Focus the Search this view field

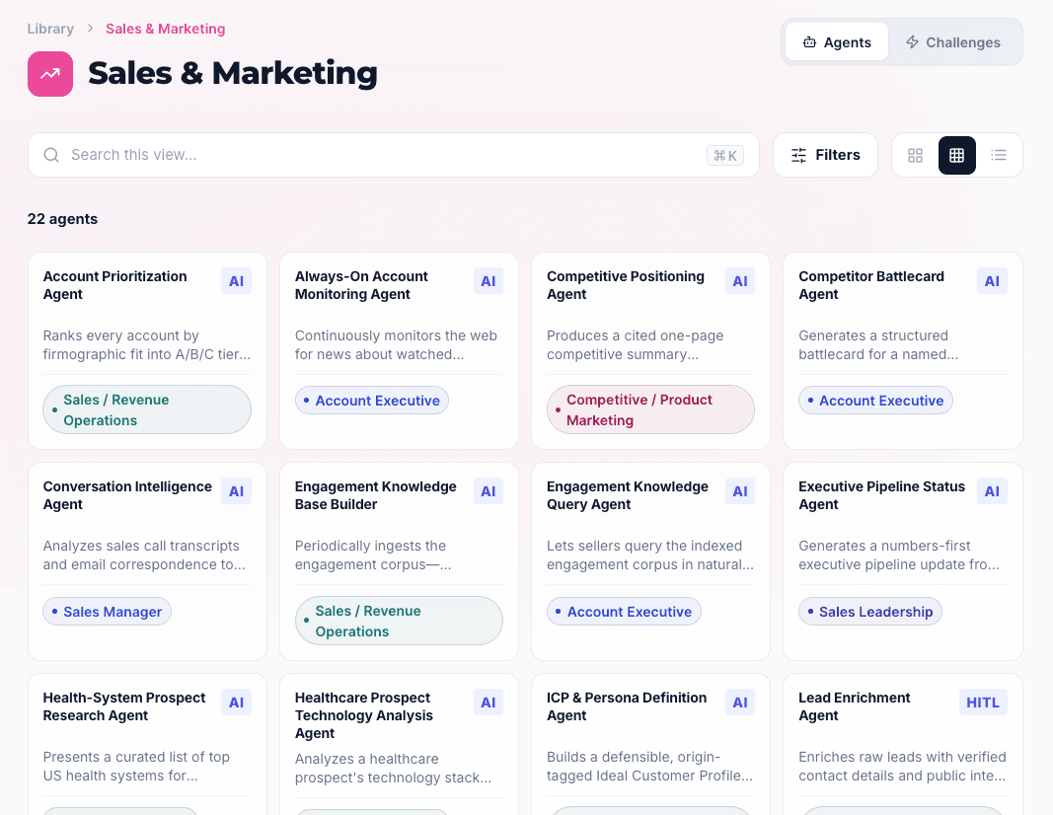point(394,155)
